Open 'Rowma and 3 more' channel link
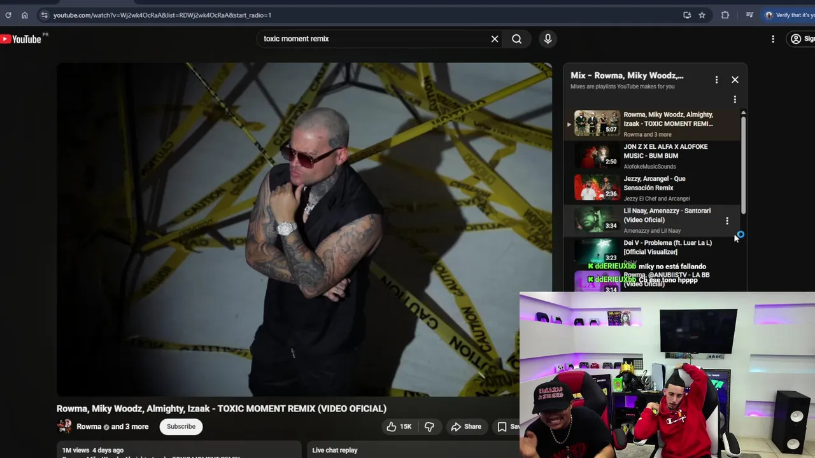 click(113, 427)
